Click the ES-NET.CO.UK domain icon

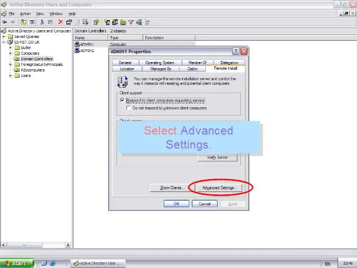click(10, 42)
